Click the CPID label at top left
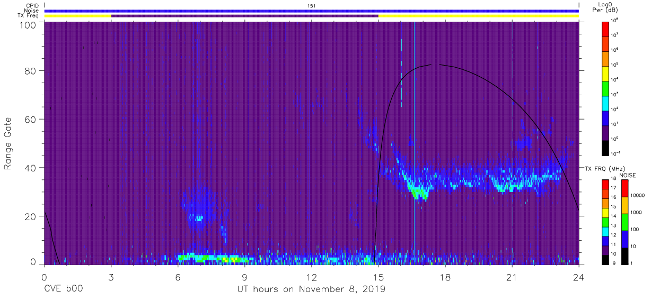 pos(33,6)
